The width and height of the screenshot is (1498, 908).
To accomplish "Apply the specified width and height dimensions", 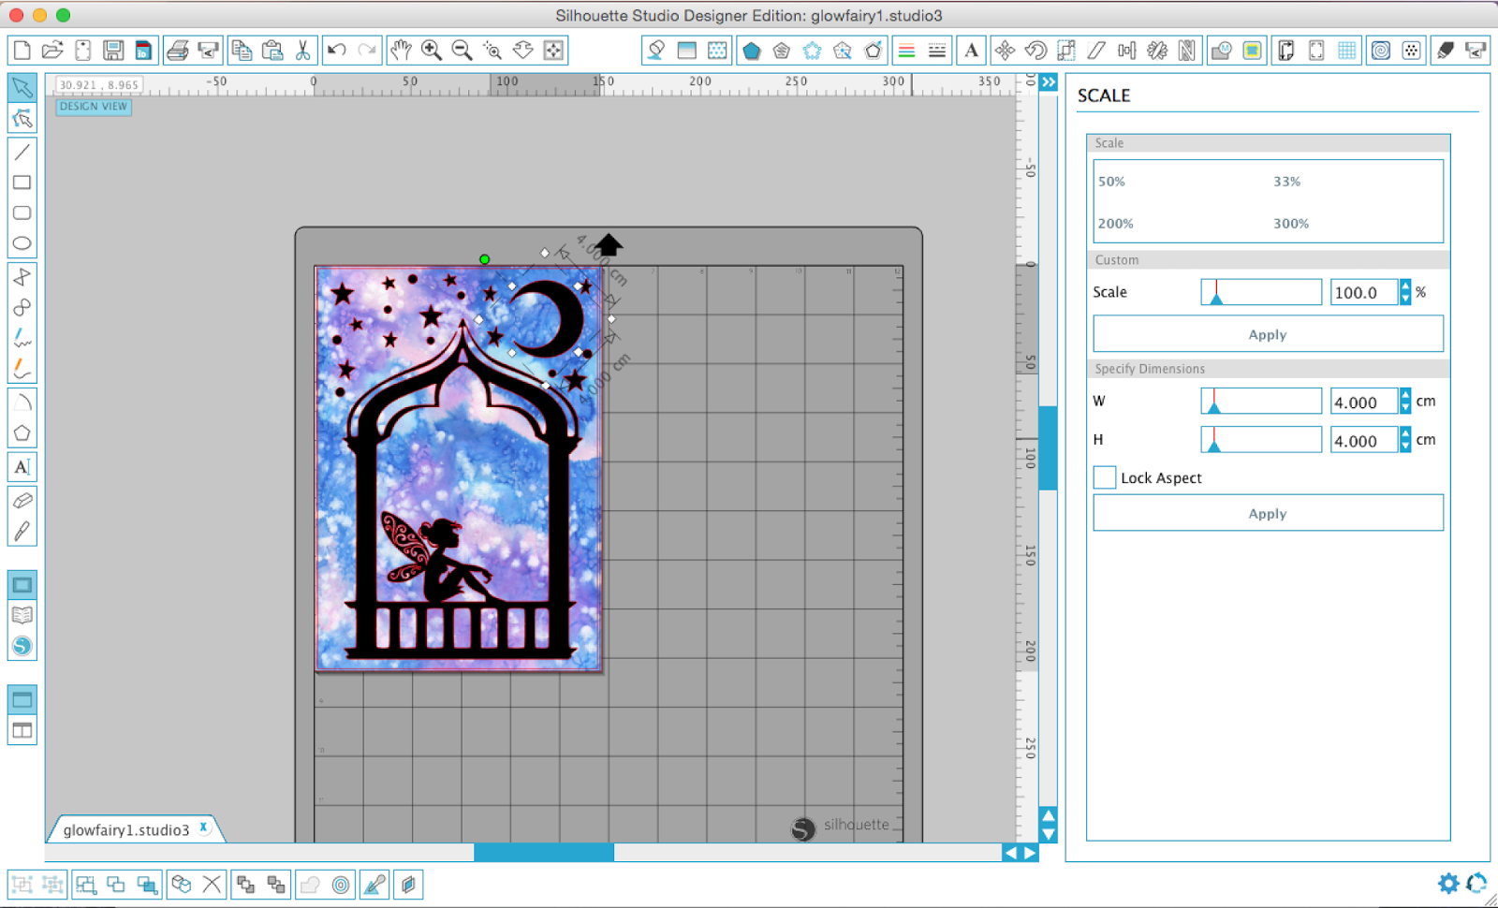I will point(1268,513).
